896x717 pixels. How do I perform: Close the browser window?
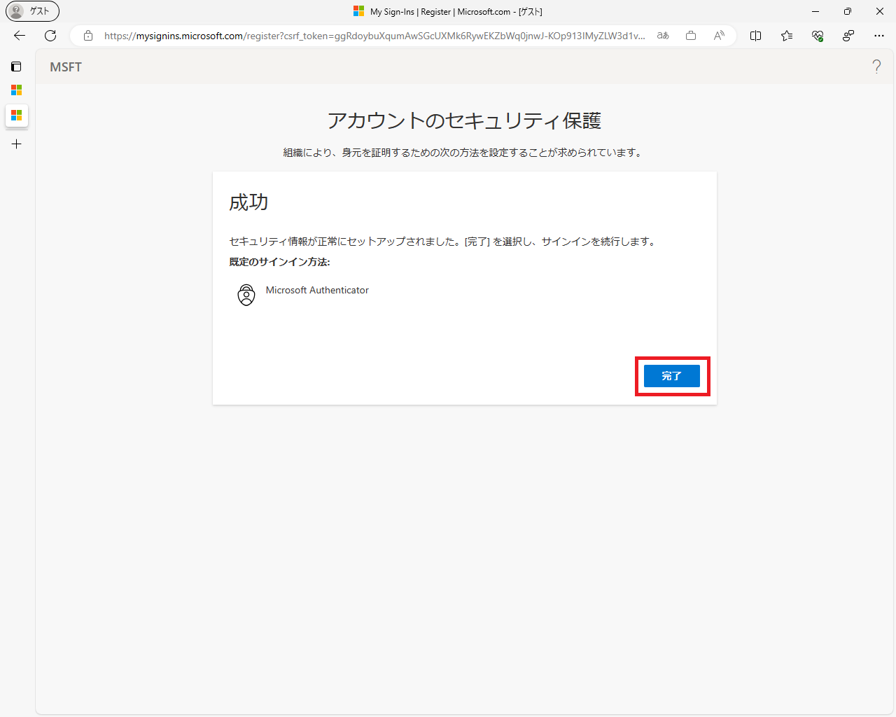click(x=880, y=11)
